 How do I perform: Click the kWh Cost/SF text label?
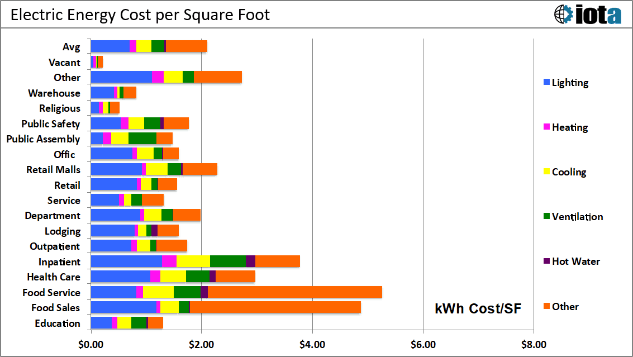[x=478, y=308]
